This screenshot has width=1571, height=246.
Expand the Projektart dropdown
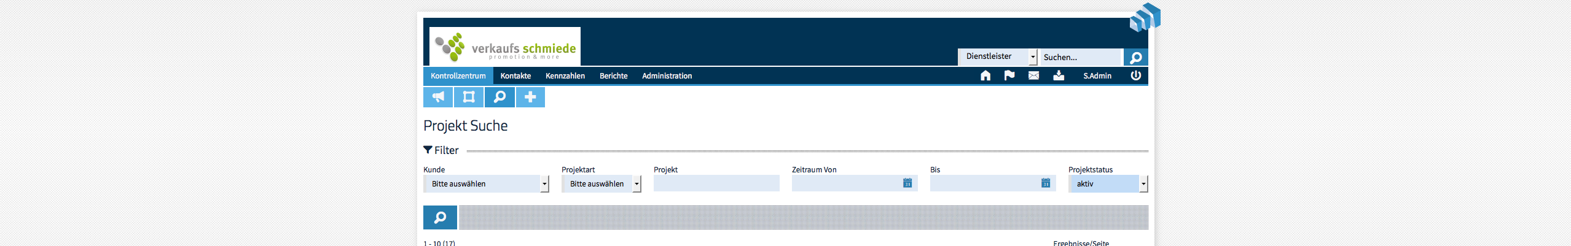(x=601, y=183)
